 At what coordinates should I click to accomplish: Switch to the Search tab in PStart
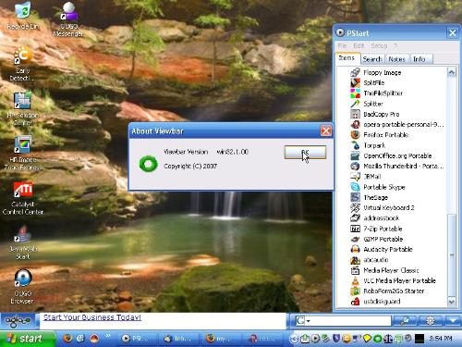[x=372, y=59]
